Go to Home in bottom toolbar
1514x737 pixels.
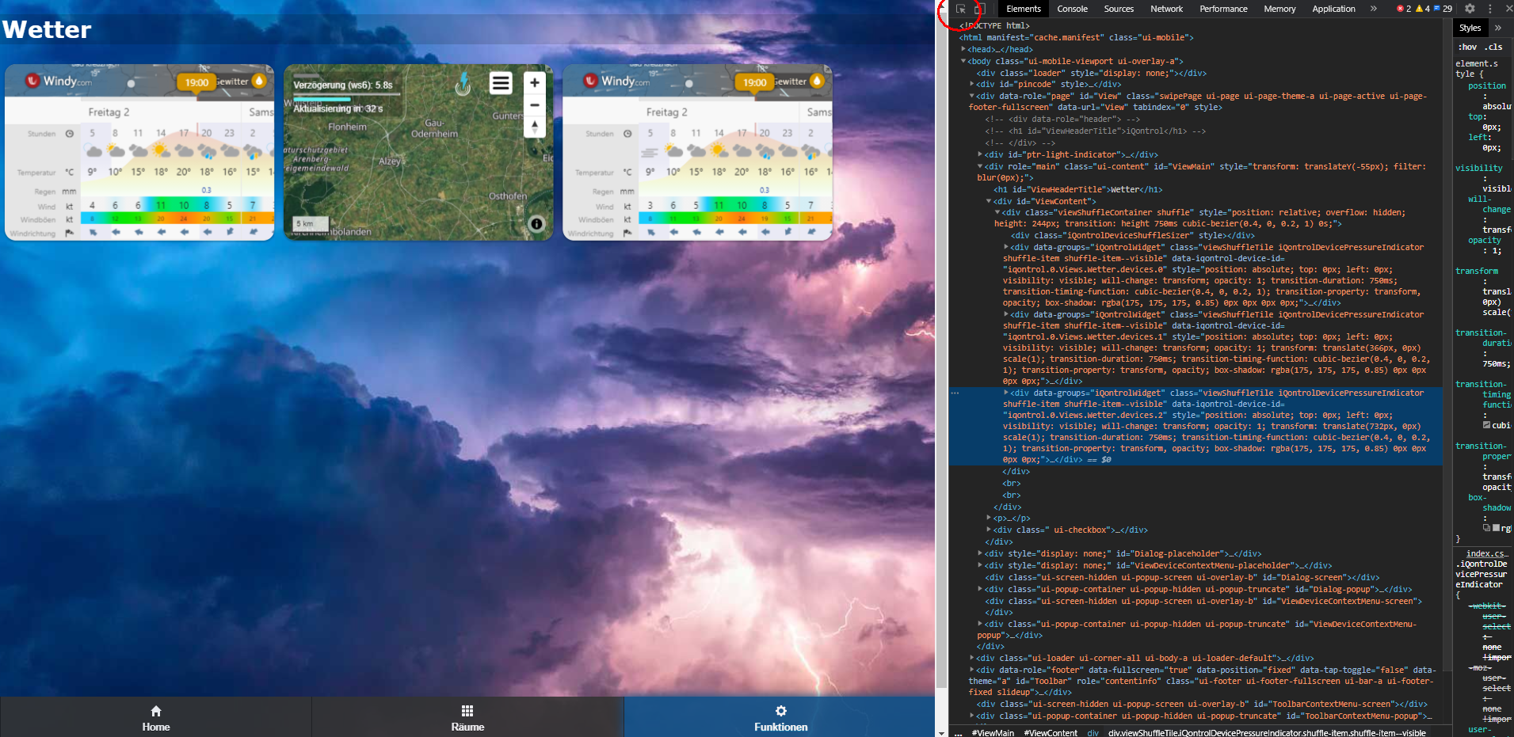click(x=156, y=717)
